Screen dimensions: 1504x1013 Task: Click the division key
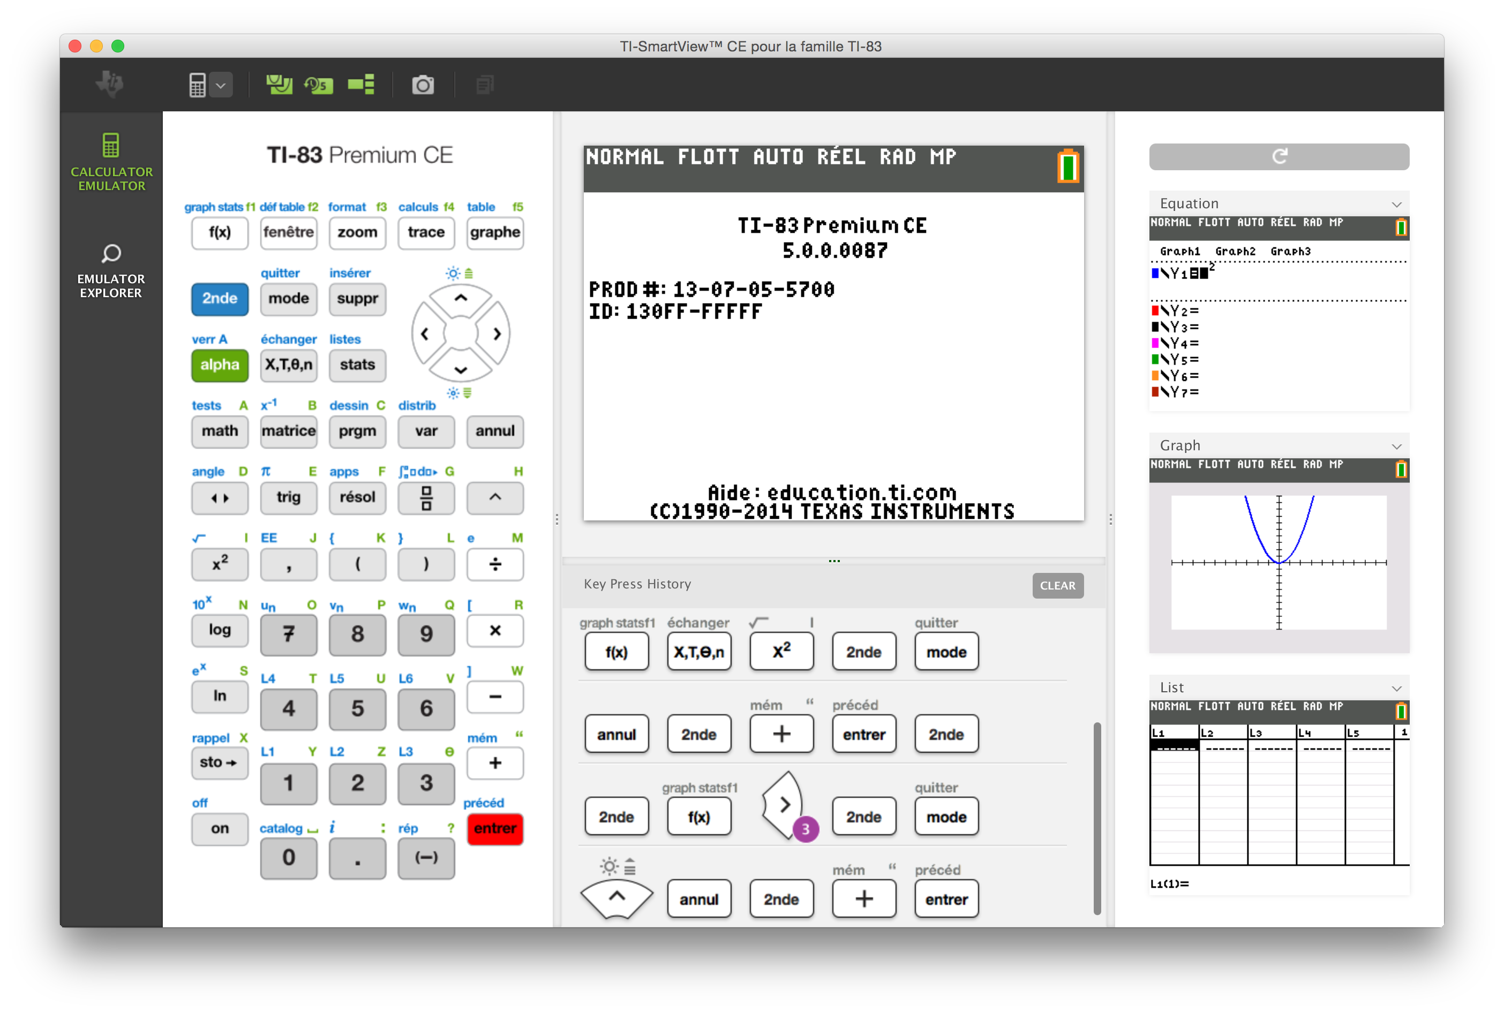pos(495,565)
